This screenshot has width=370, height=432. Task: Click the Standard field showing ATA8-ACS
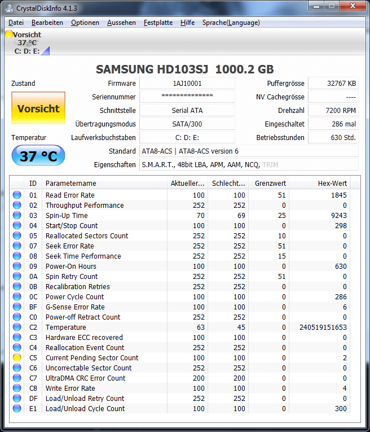pyautogui.click(x=249, y=151)
